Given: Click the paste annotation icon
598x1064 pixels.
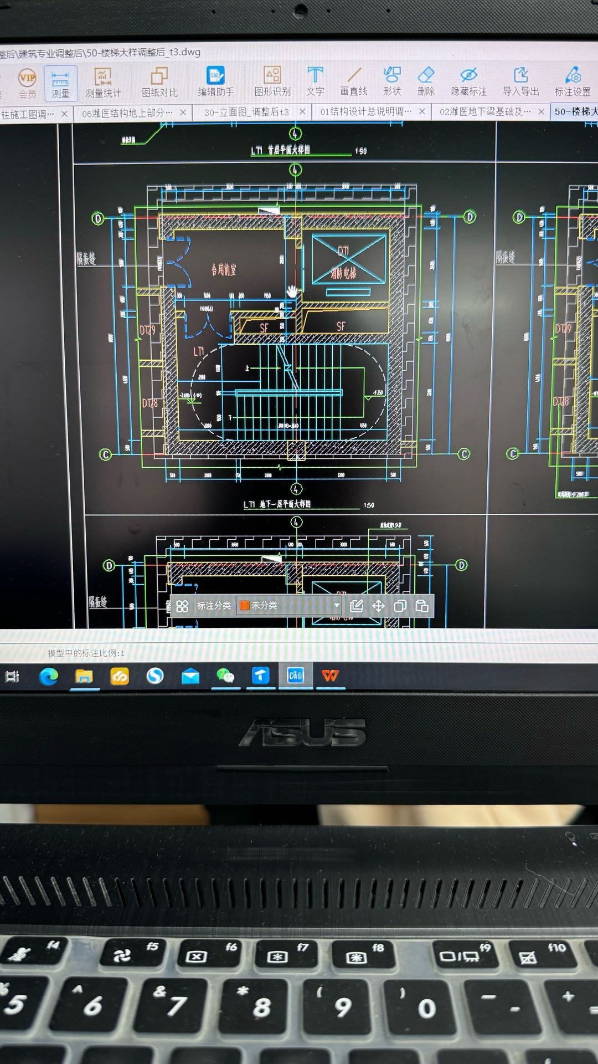Looking at the screenshot, I should (422, 606).
